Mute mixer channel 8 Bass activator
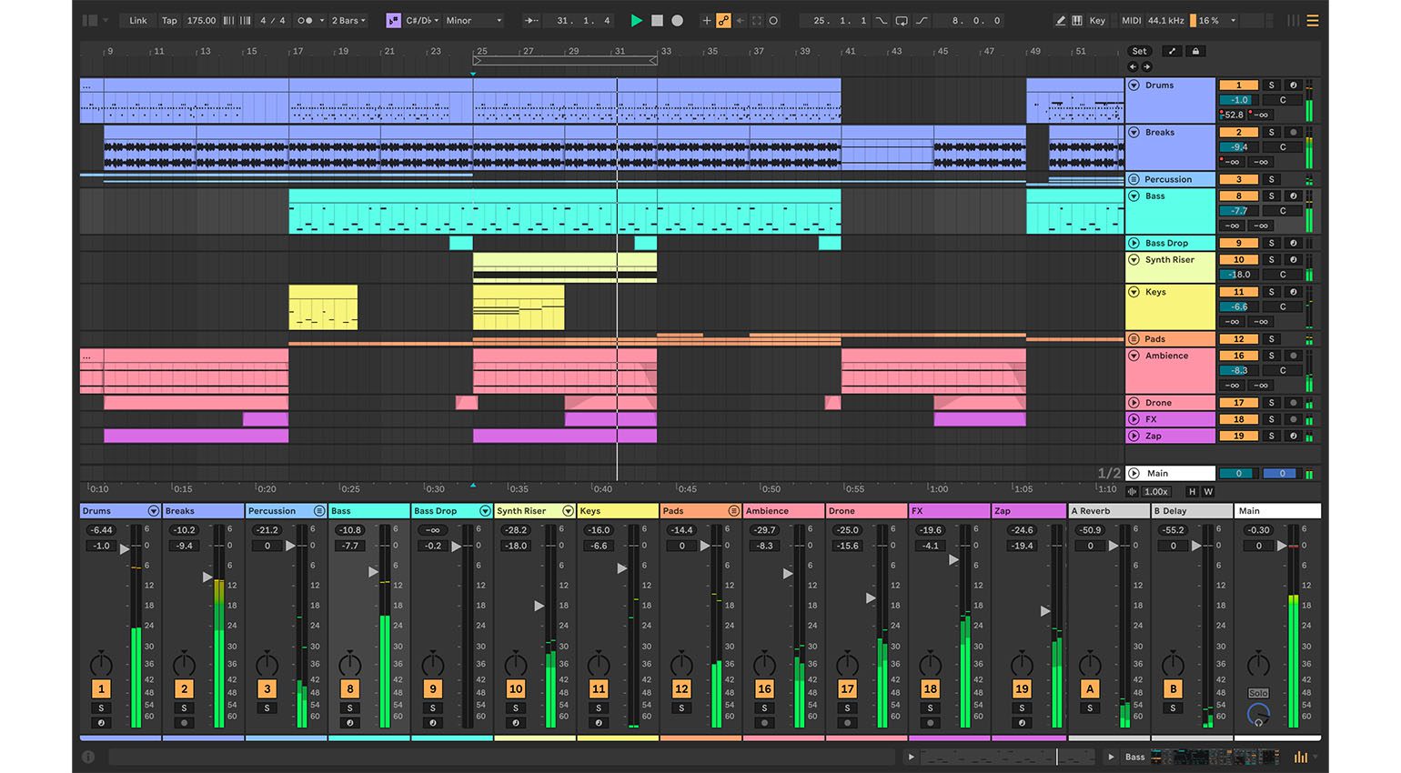 (350, 689)
